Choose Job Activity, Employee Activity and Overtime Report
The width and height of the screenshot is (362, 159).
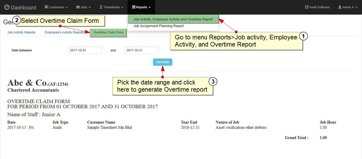coord(173,19)
